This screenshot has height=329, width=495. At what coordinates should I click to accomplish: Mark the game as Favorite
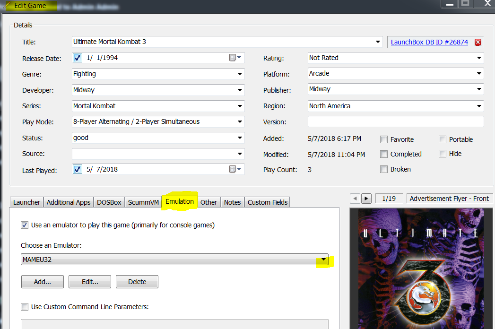click(x=384, y=139)
